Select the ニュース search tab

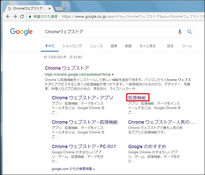(96, 46)
